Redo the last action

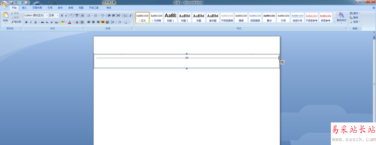(22, 3)
